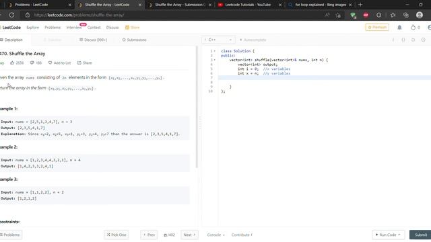This screenshot has width=431, height=242.
Task: Click the Premium button
Action: pos(377,27)
